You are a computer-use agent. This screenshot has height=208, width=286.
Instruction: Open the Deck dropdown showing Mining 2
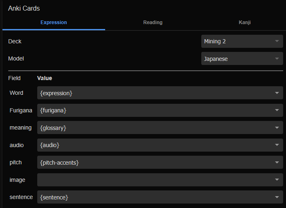[x=242, y=41]
